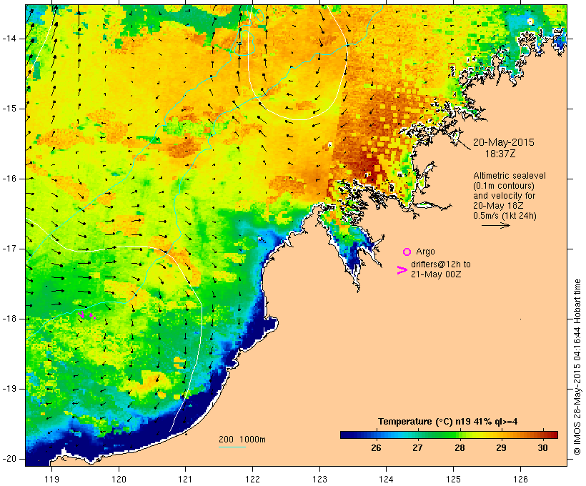Click the '29' colorbar tick label
586x486 pixels.
501,448
